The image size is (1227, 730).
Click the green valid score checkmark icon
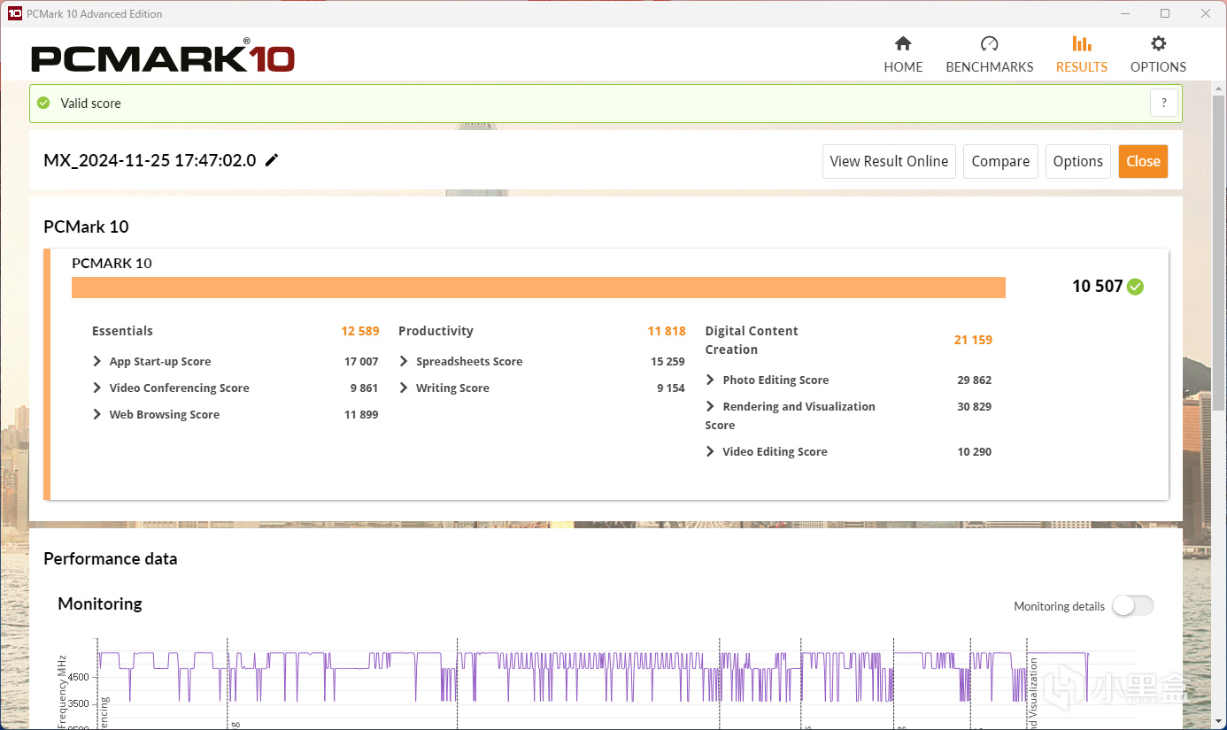[x=43, y=103]
